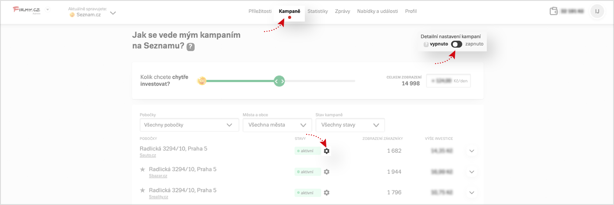Open settings gear for Sreality.cz campaign
The width and height of the screenshot is (614, 205).
coord(326,192)
